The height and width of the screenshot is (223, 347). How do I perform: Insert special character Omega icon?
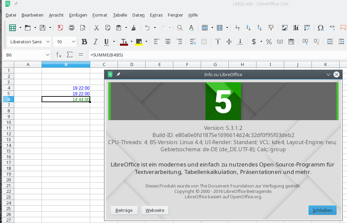[321, 28]
